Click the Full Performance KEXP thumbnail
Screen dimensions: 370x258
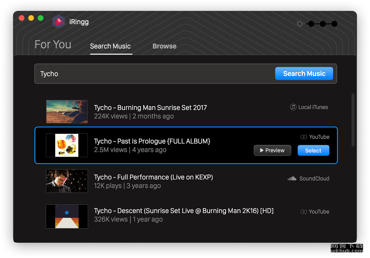(x=67, y=181)
